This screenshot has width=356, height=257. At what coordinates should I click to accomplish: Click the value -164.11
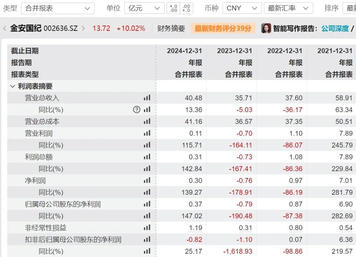(x=241, y=145)
